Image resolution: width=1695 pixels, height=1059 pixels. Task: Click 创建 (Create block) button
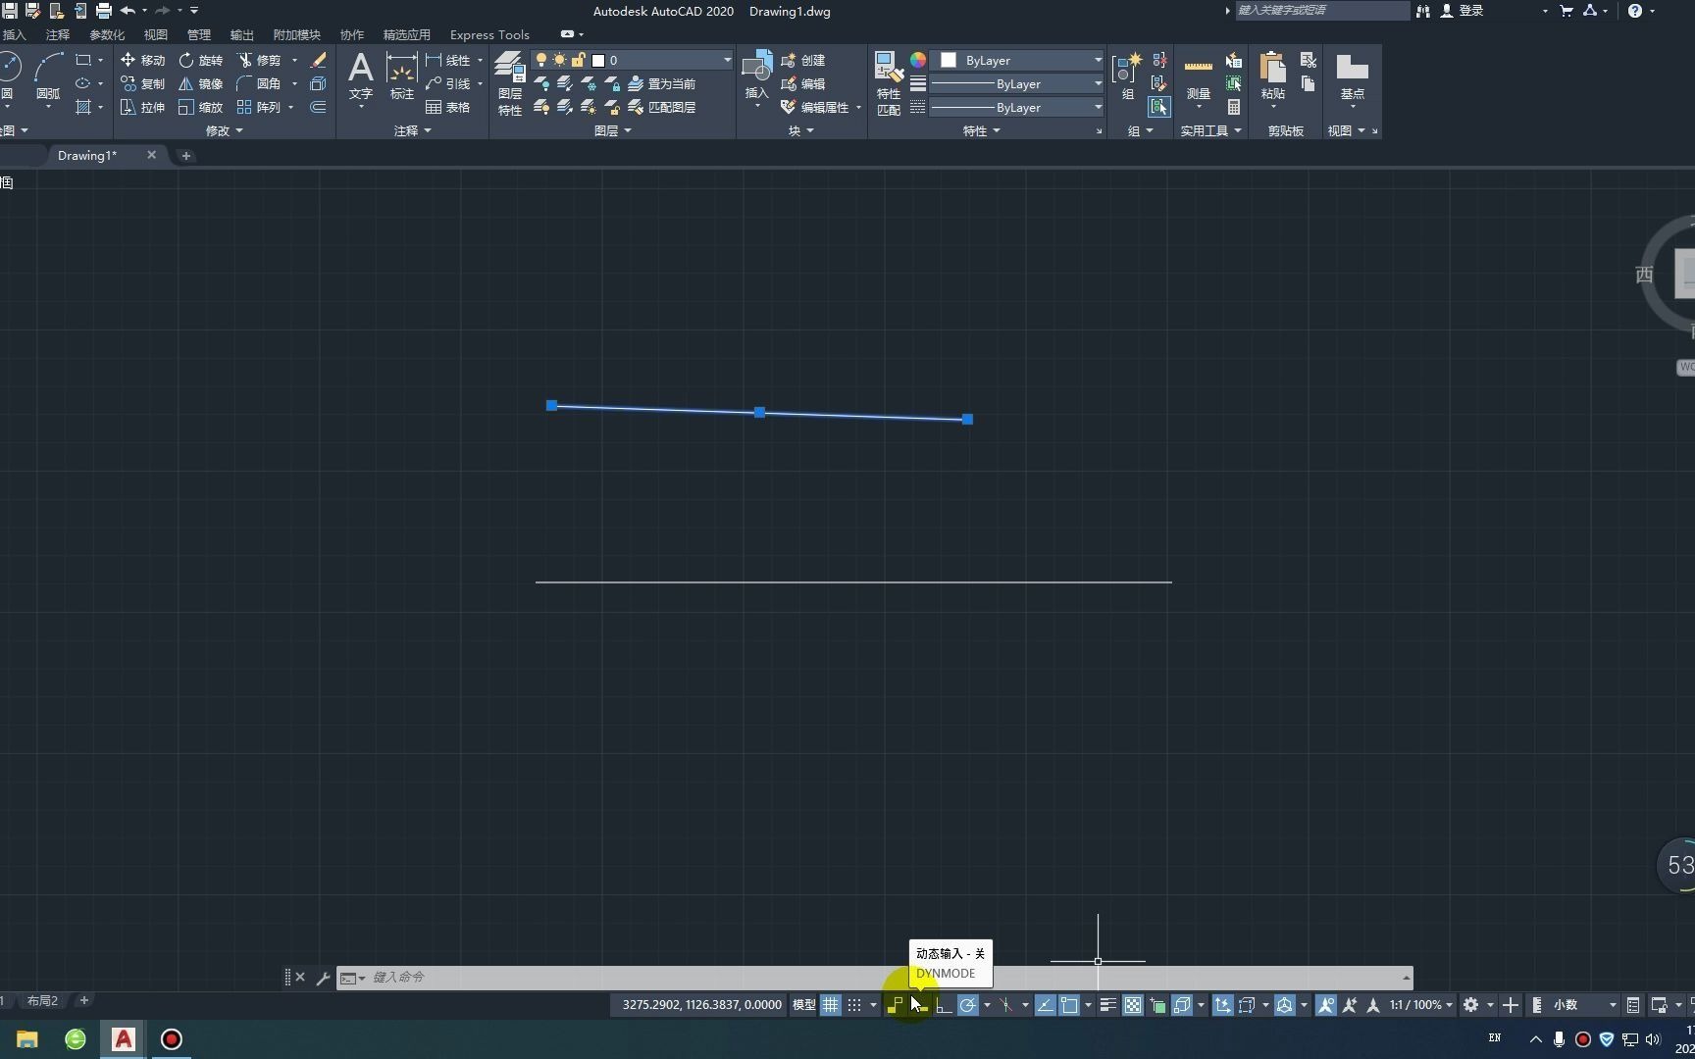tap(803, 60)
